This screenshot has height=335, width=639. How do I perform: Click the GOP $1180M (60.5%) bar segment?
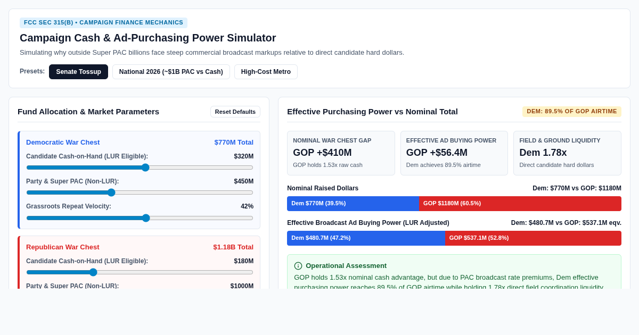pos(520,204)
